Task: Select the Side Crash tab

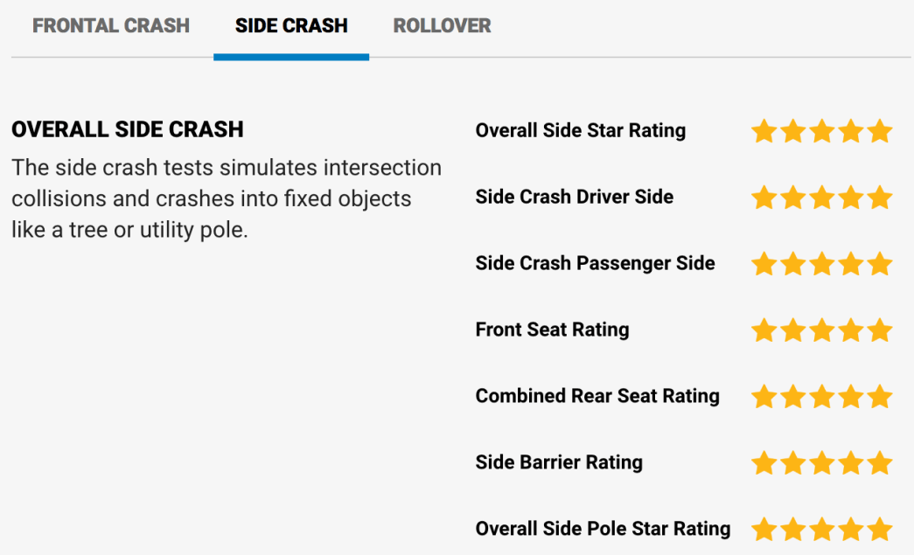Action: 291,25
